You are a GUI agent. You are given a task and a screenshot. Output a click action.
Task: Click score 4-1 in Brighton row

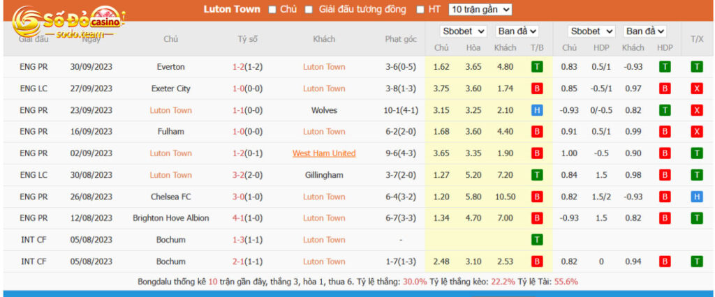pos(238,218)
